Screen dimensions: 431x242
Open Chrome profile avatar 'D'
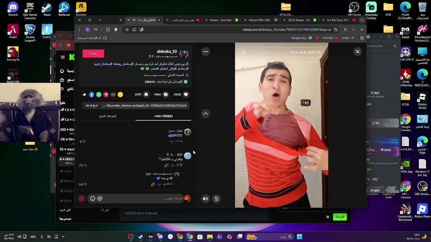click(87, 30)
